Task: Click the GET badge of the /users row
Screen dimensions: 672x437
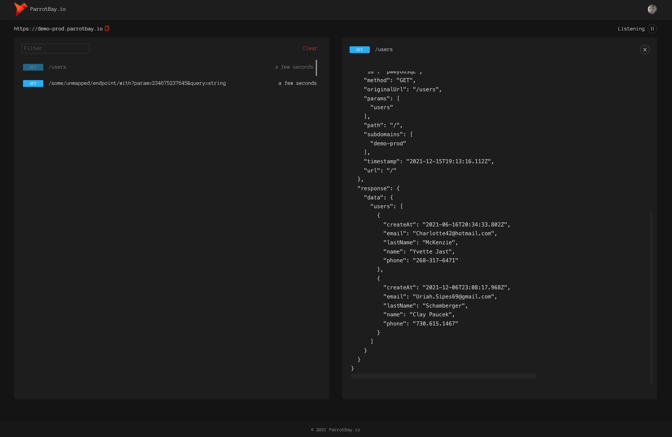Action: coord(33,67)
